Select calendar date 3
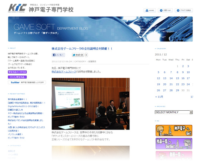201x161 pixels. 188,66
